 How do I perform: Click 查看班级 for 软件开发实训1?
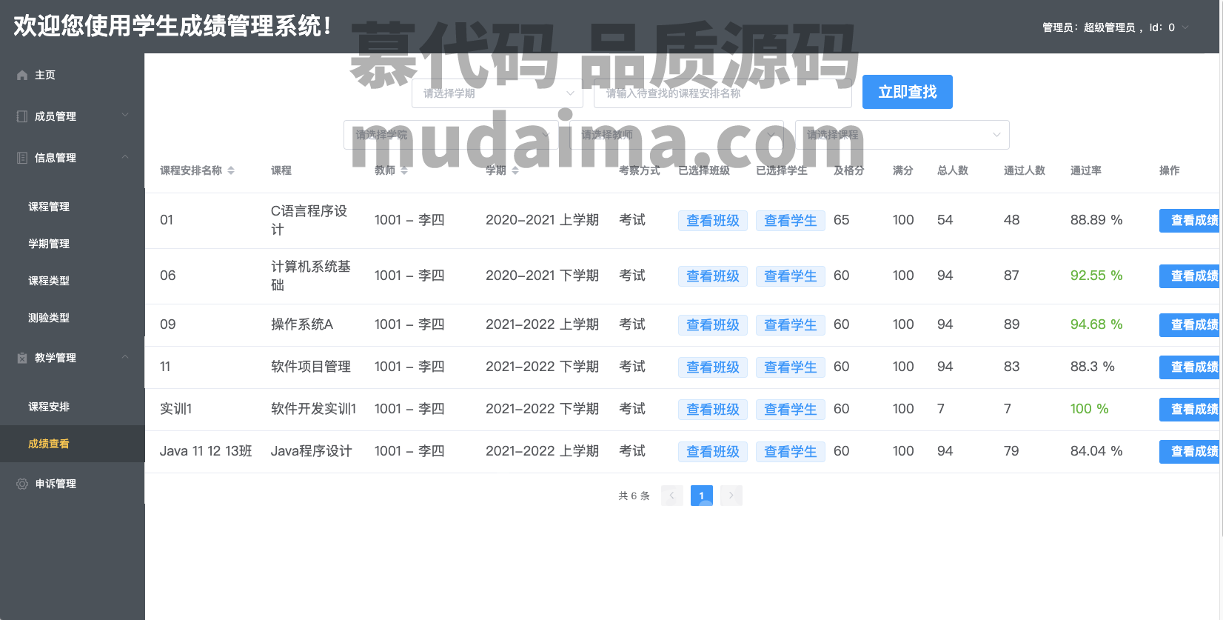[713, 410]
